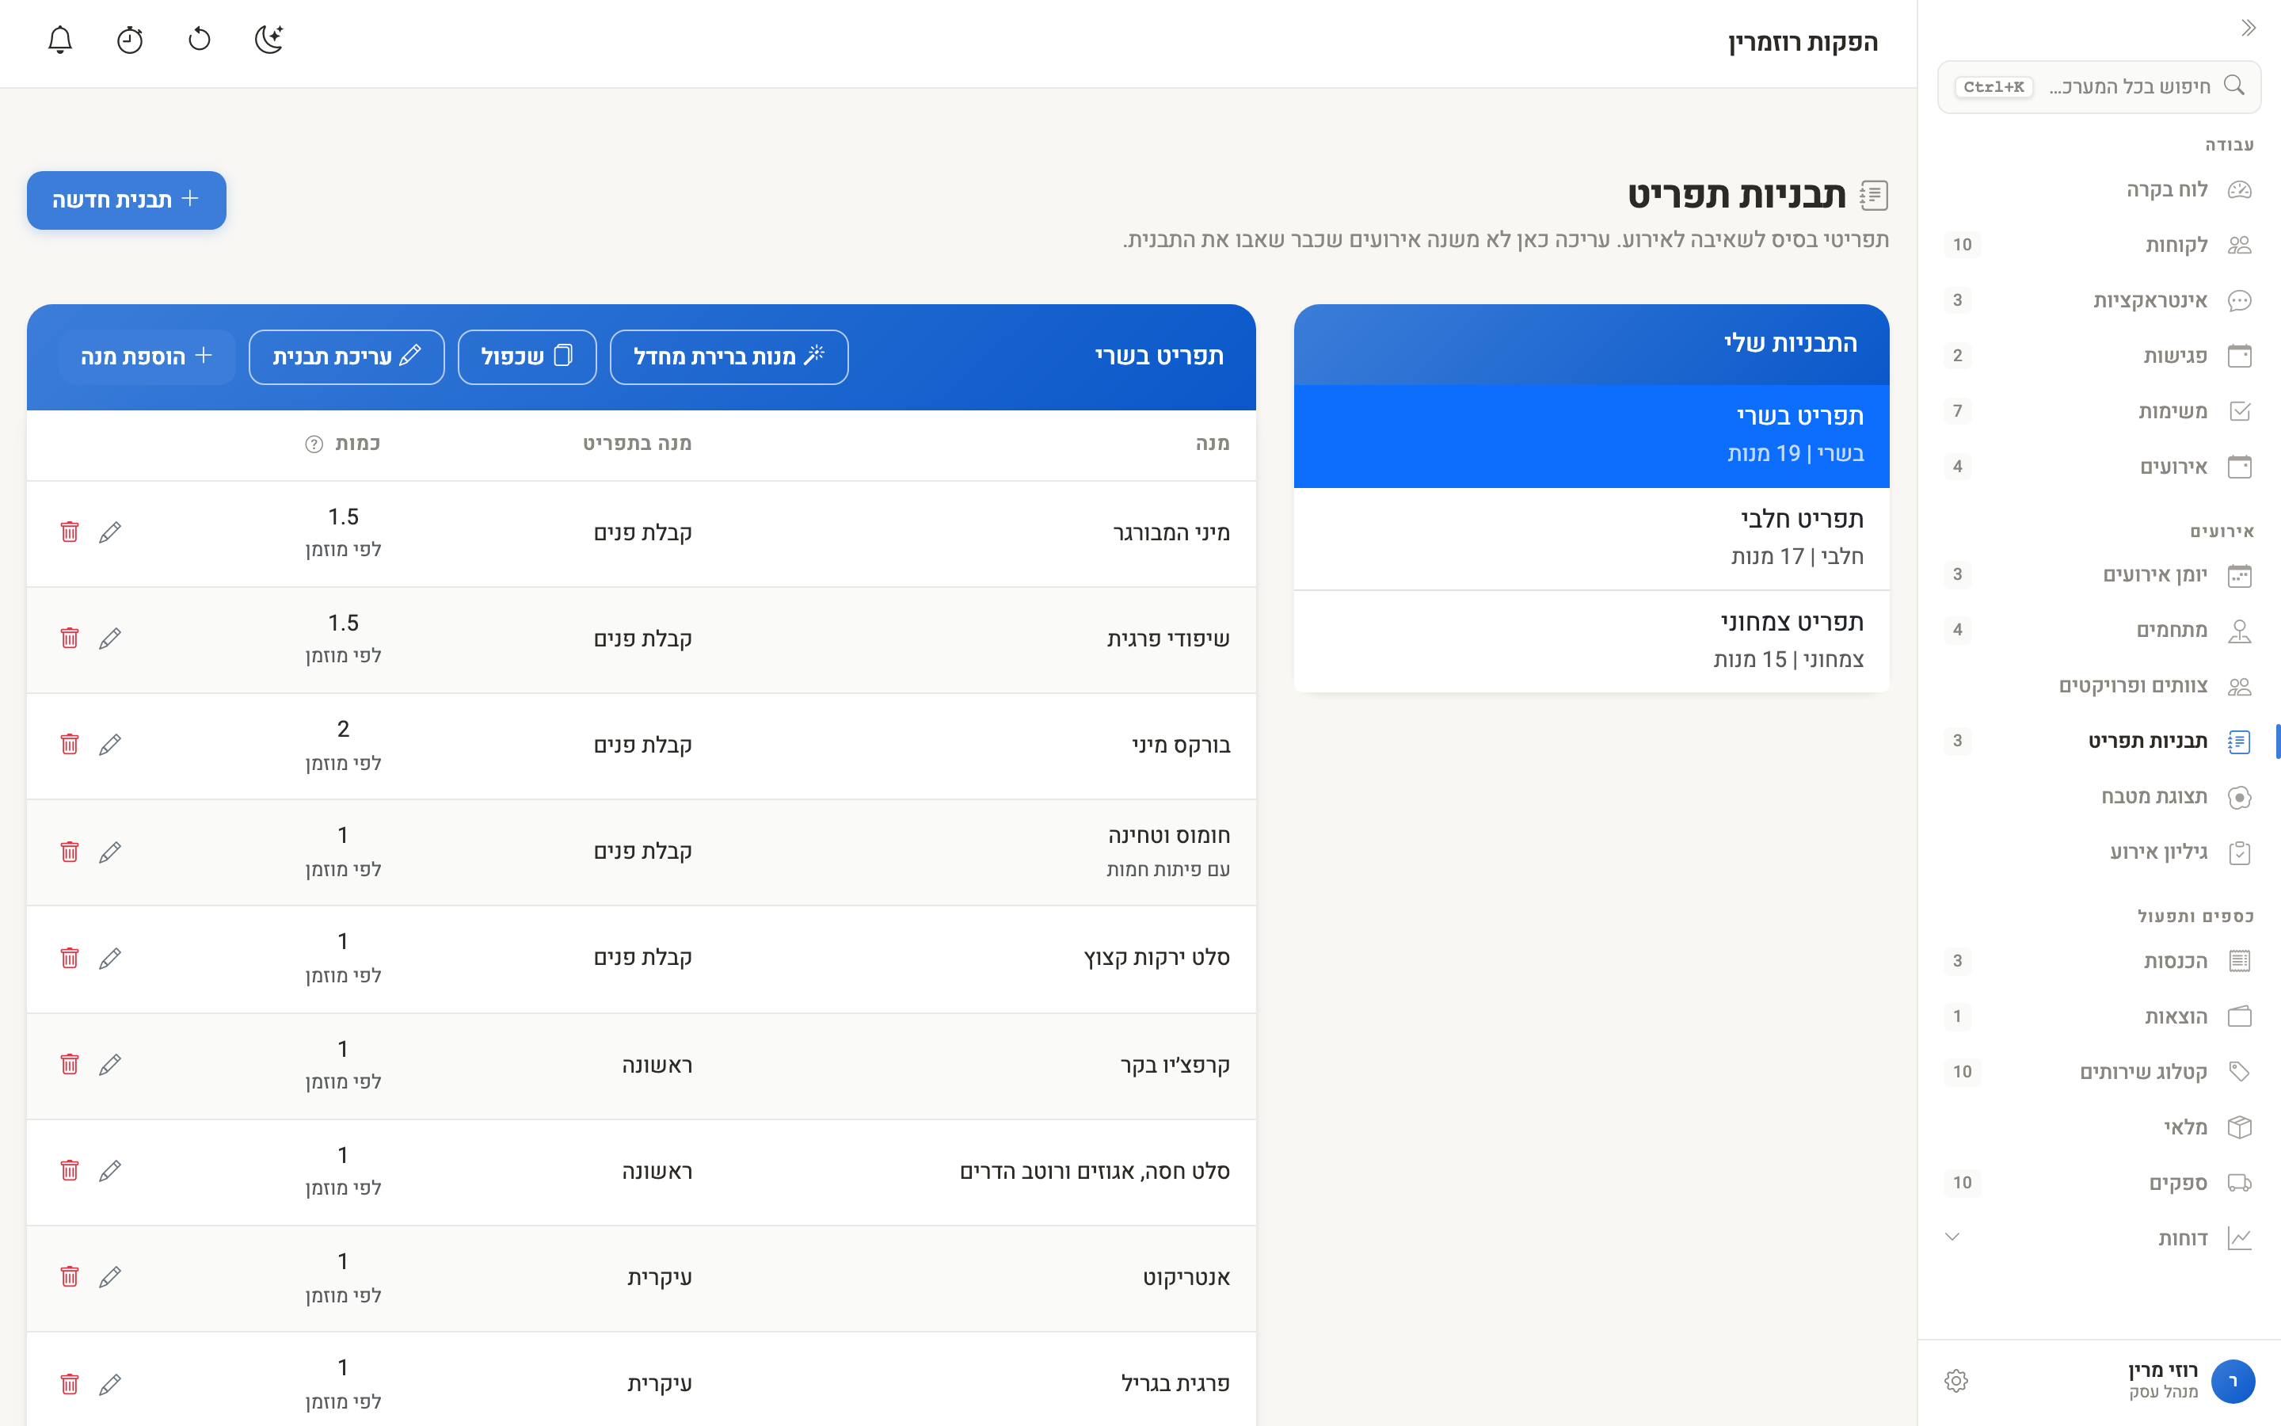The height and width of the screenshot is (1426, 2281).
Task: Edit the סלט ירקות קצוץ row
Action: pyautogui.click(x=110, y=959)
